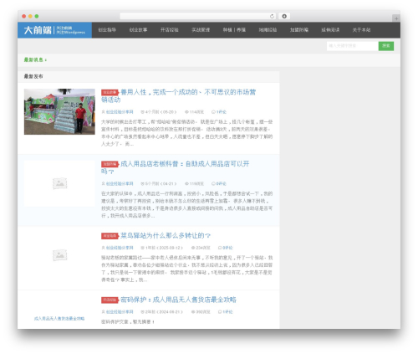Image resolution: width=418 pixels, height=354 pixels.
Task: Click the red category tag before 菜鸟驿站 title
Action: tap(110, 236)
